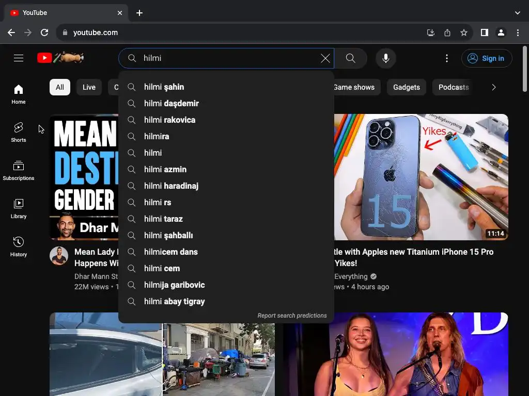Click the YouTube logo
This screenshot has width=529, height=396.
pos(60,58)
